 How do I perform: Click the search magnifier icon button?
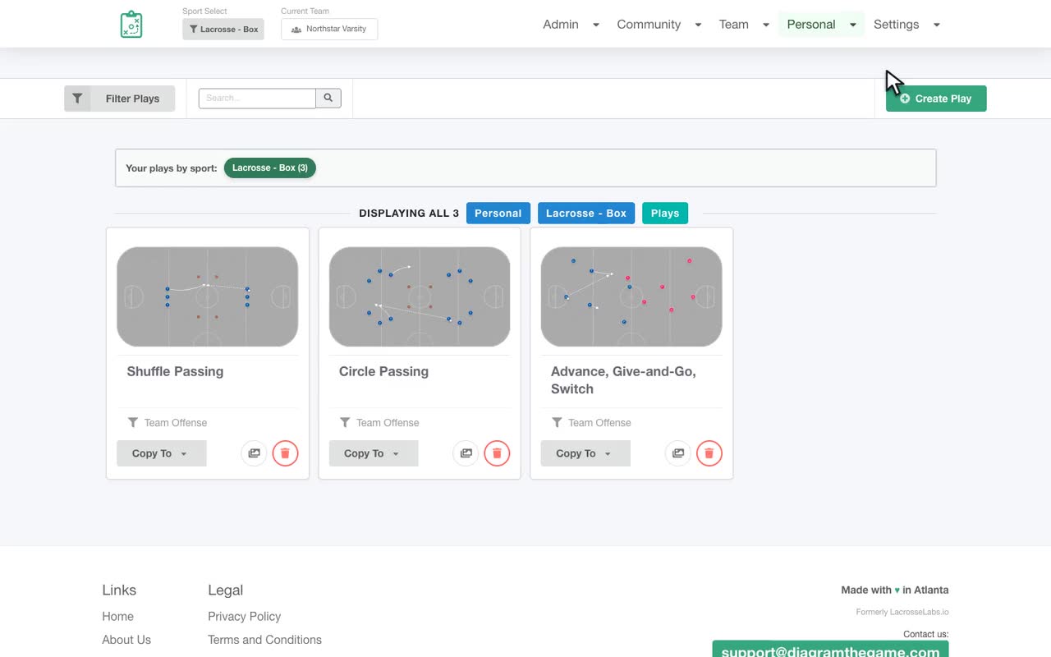coord(328,98)
